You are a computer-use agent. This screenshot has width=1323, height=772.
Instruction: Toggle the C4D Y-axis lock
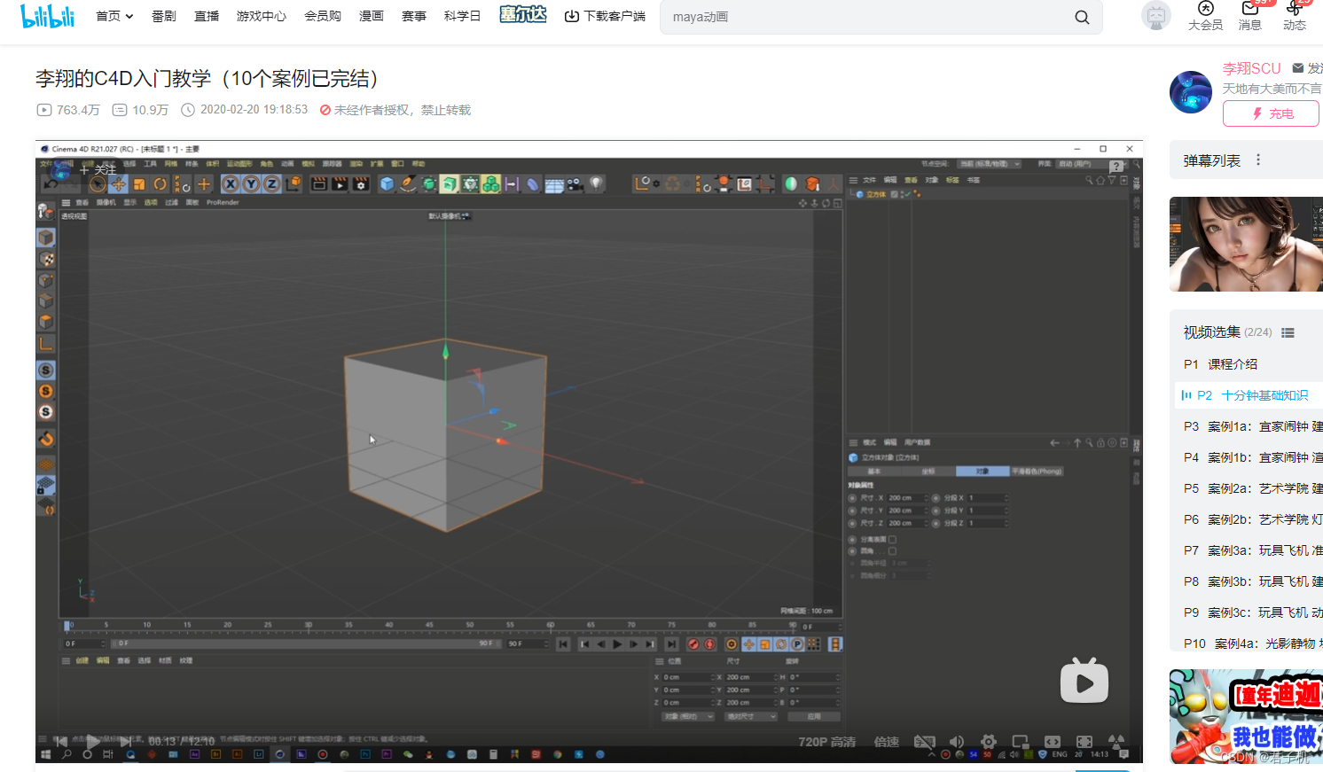click(x=251, y=183)
